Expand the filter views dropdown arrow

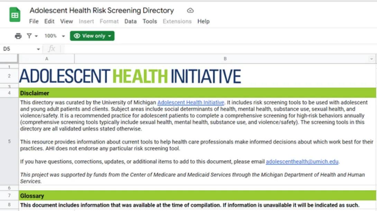(36, 36)
